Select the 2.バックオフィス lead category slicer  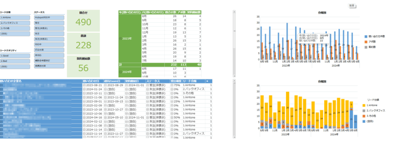click(15, 23)
